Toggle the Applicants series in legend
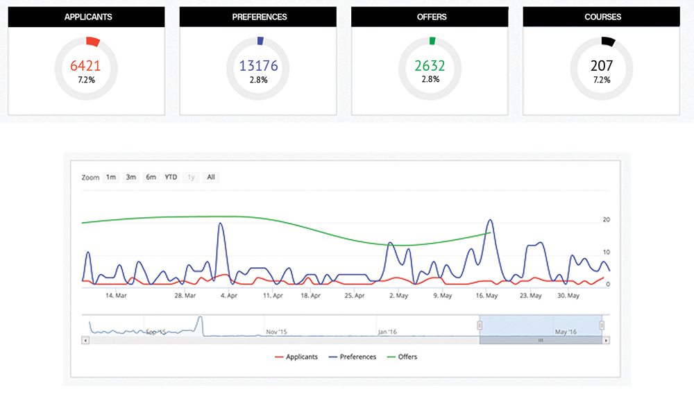 pyautogui.click(x=296, y=357)
